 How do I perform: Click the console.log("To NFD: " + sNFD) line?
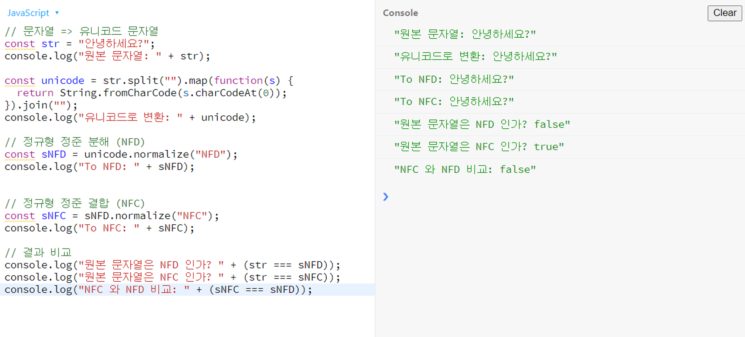[x=99, y=167]
